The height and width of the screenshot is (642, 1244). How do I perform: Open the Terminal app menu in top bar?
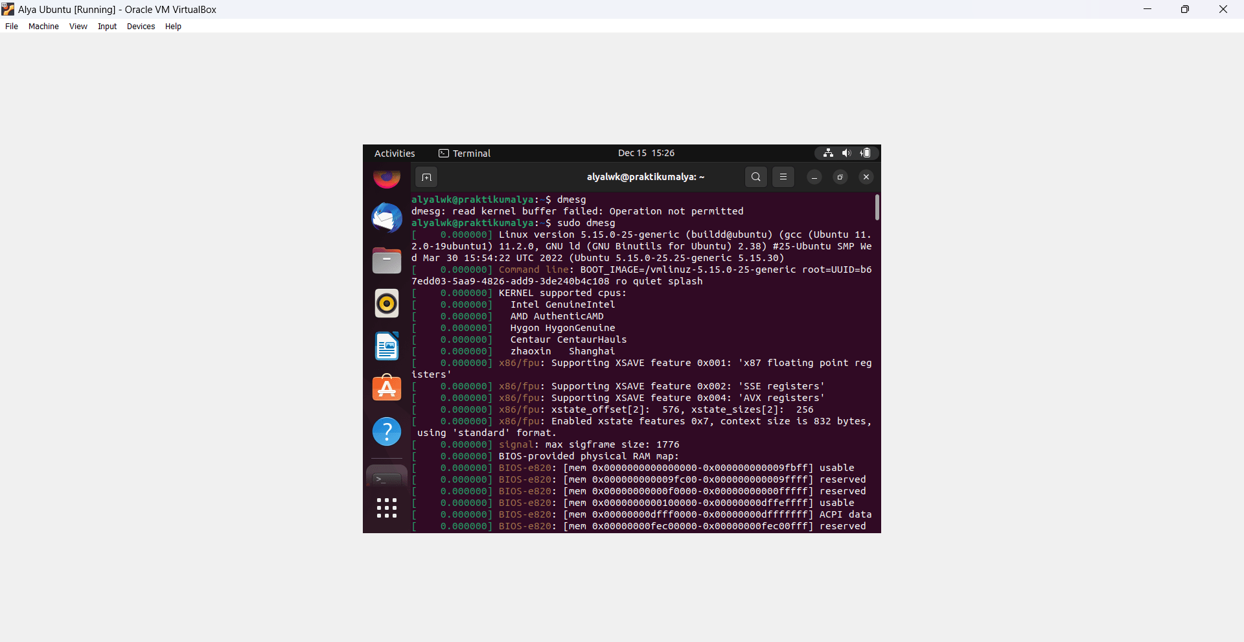click(x=465, y=154)
